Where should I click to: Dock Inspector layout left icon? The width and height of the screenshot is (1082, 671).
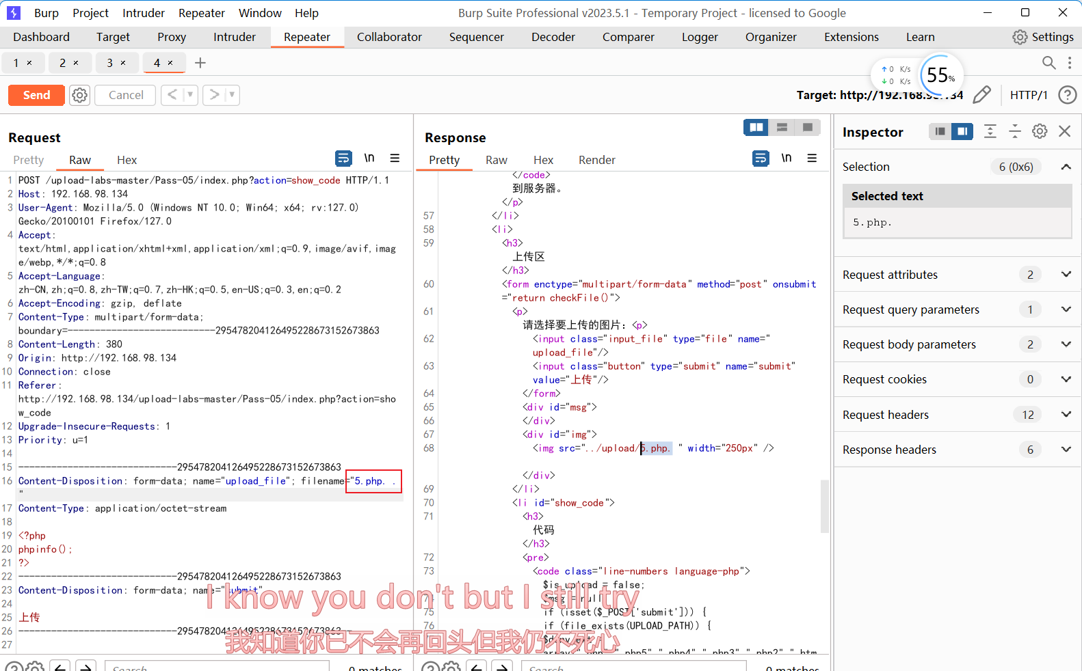940,131
